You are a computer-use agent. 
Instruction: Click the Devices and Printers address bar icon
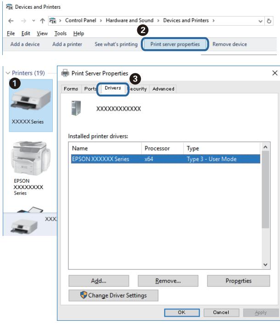[53, 21]
